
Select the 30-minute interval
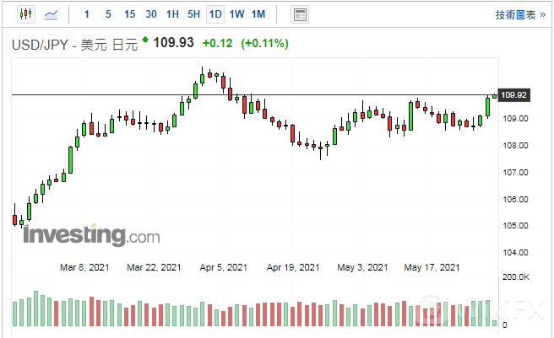click(150, 14)
